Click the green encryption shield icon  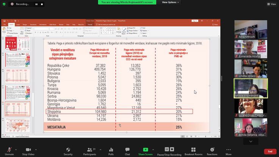point(4,4)
